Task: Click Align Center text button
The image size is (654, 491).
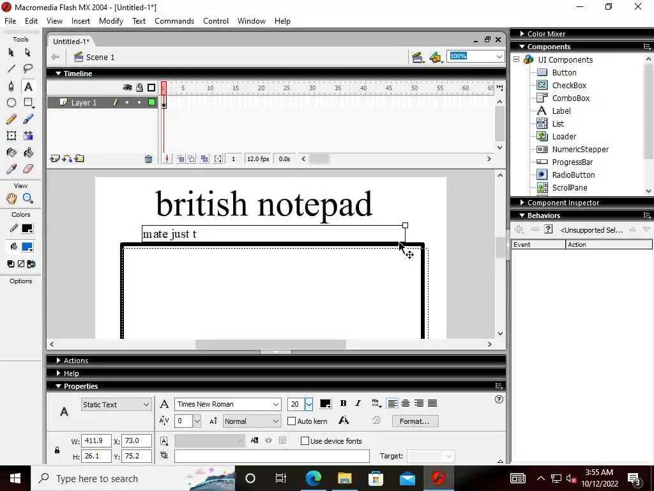Action: [x=406, y=403]
